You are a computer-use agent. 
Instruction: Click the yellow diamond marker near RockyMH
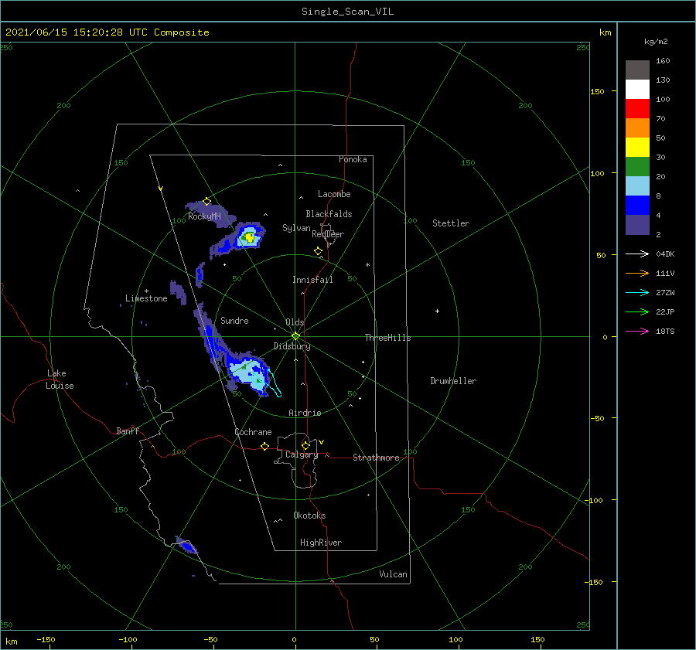[x=206, y=202]
